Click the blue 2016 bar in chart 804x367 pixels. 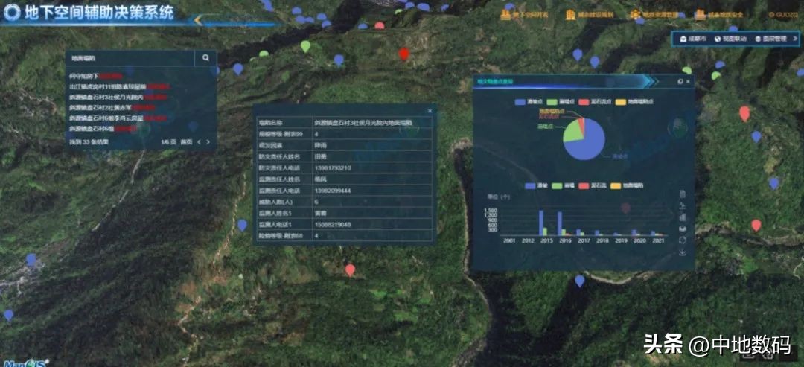[559, 223]
